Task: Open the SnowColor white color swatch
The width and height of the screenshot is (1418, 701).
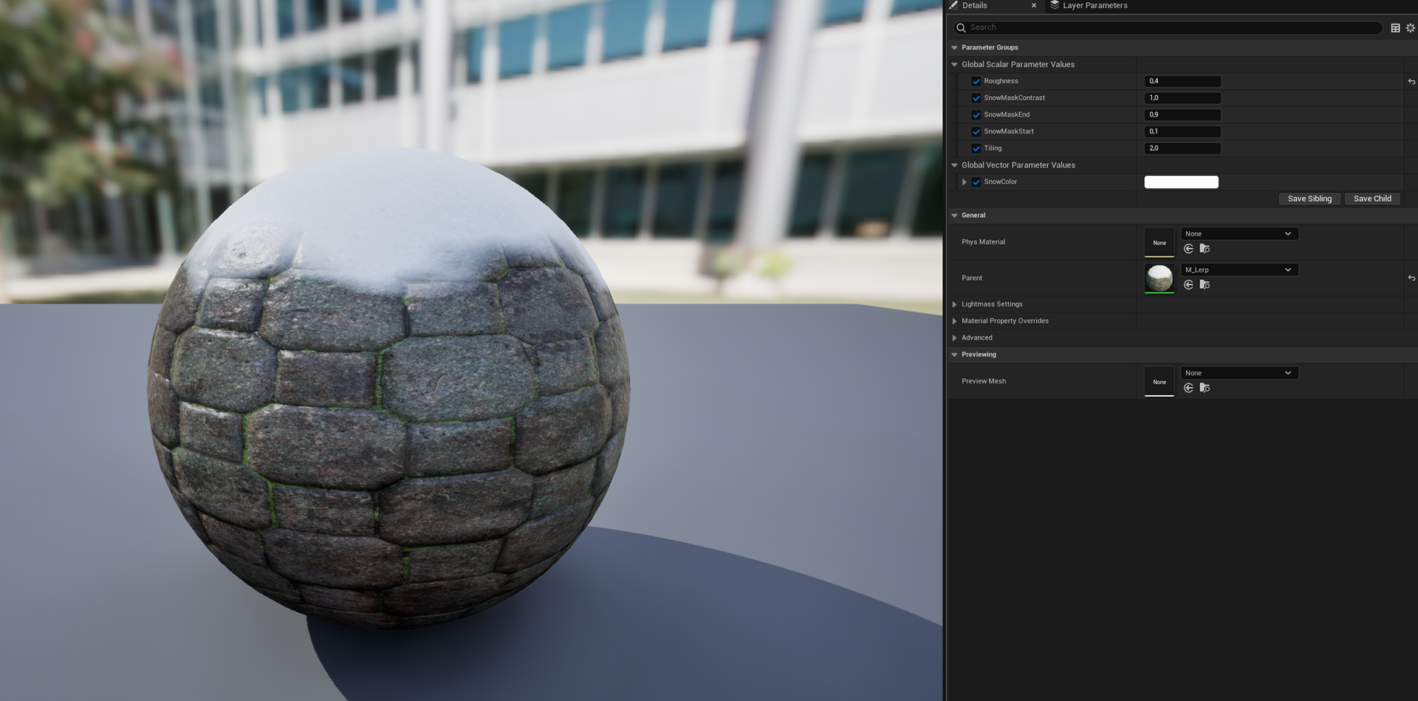Action: coord(1181,182)
